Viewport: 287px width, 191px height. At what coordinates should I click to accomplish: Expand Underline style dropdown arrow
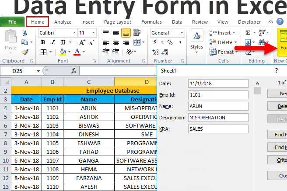70,42
